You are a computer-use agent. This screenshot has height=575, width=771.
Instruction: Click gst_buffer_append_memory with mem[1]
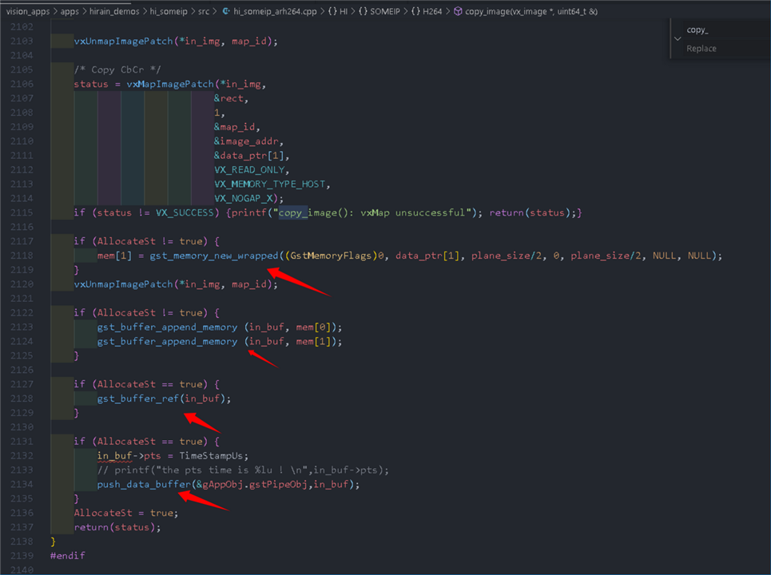(x=167, y=341)
